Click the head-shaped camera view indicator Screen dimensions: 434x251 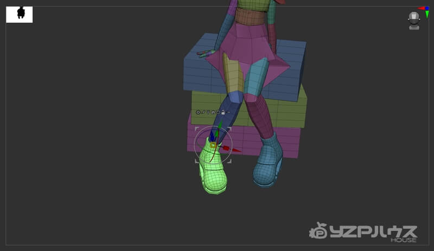(414, 21)
